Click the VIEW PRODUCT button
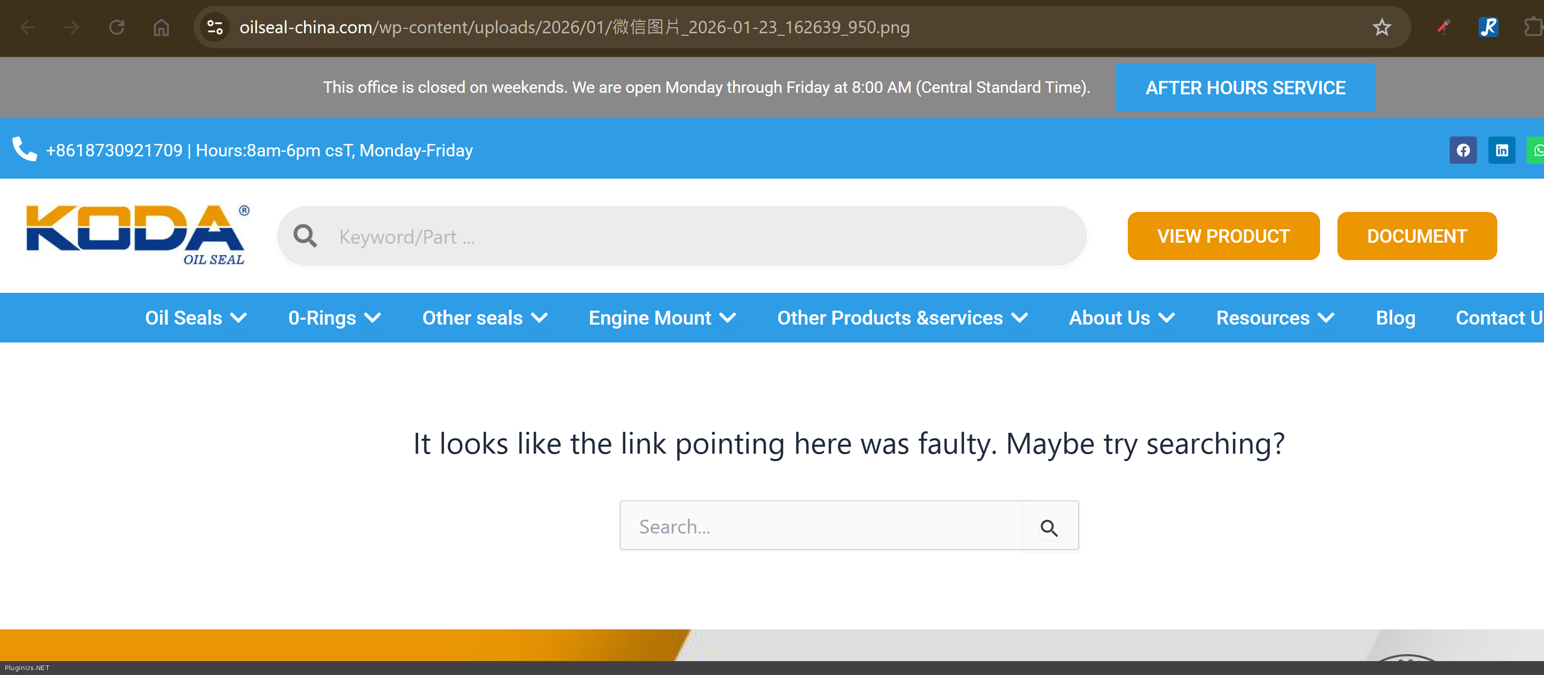Screen dimensions: 1544x675 (x=1223, y=236)
